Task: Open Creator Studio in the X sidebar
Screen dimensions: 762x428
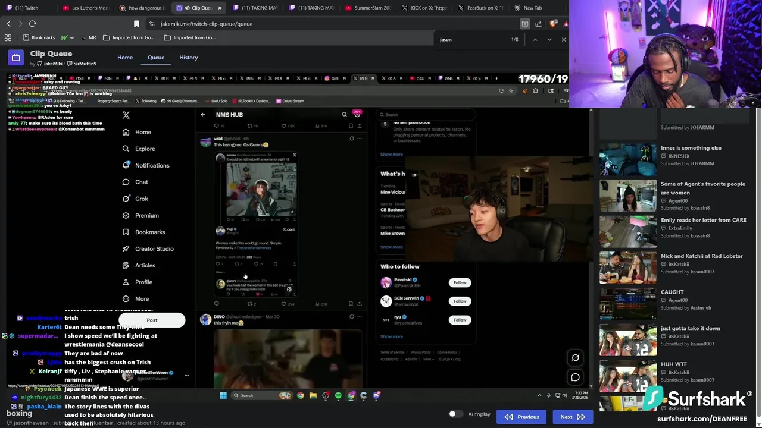Action: coord(148,248)
